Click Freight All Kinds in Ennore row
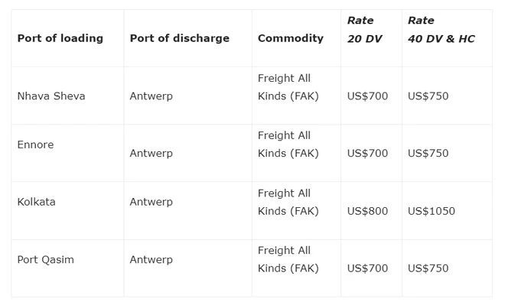Image resolution: width=505 pixels, height=305 pixels. (288, 144)
